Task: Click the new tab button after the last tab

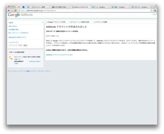Action: pos(152,7)
